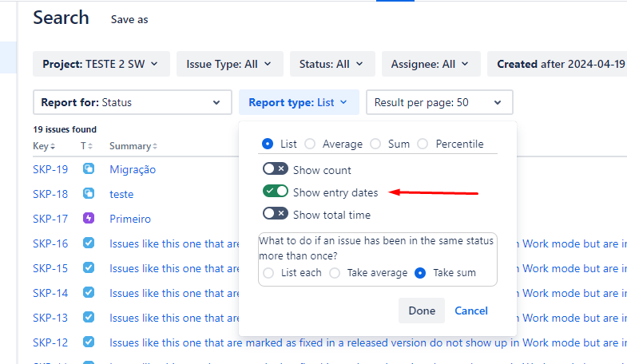Click the Save as button
The width and height of the screenshot is (627, 364).
(x=129, y=20)
